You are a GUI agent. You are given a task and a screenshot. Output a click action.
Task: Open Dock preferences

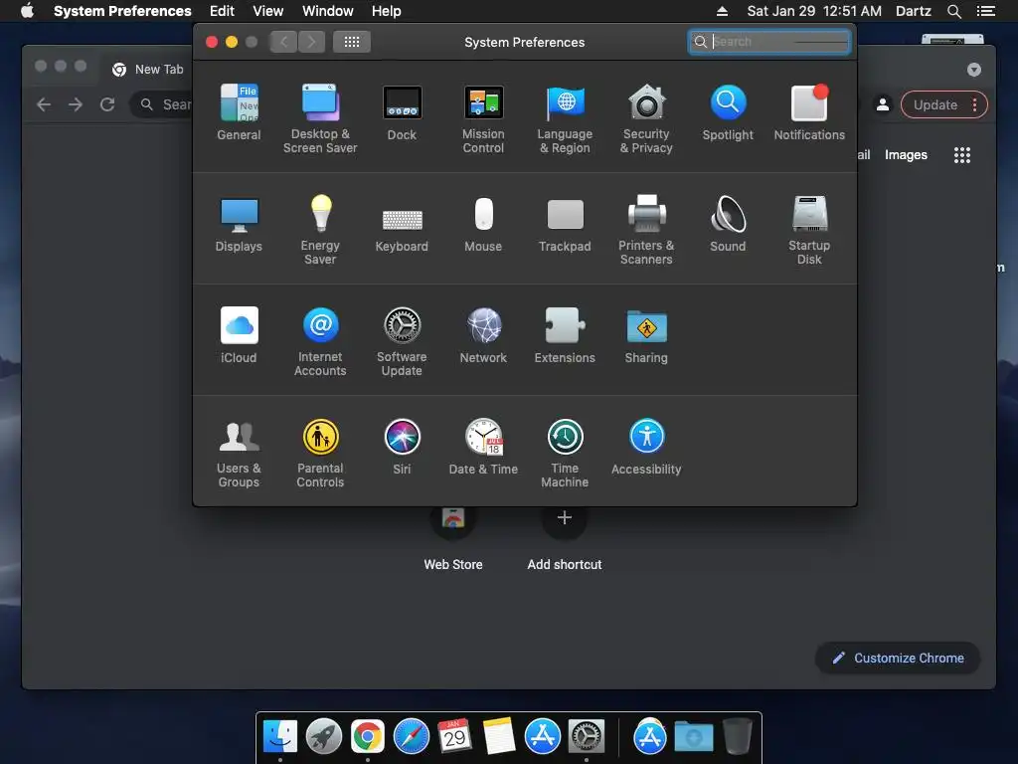(x=402, y=112)
